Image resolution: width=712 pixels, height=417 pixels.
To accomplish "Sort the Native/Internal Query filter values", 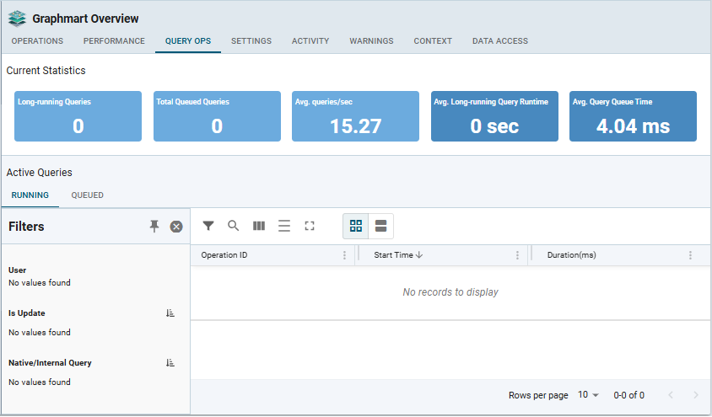I will click(170, 363).
